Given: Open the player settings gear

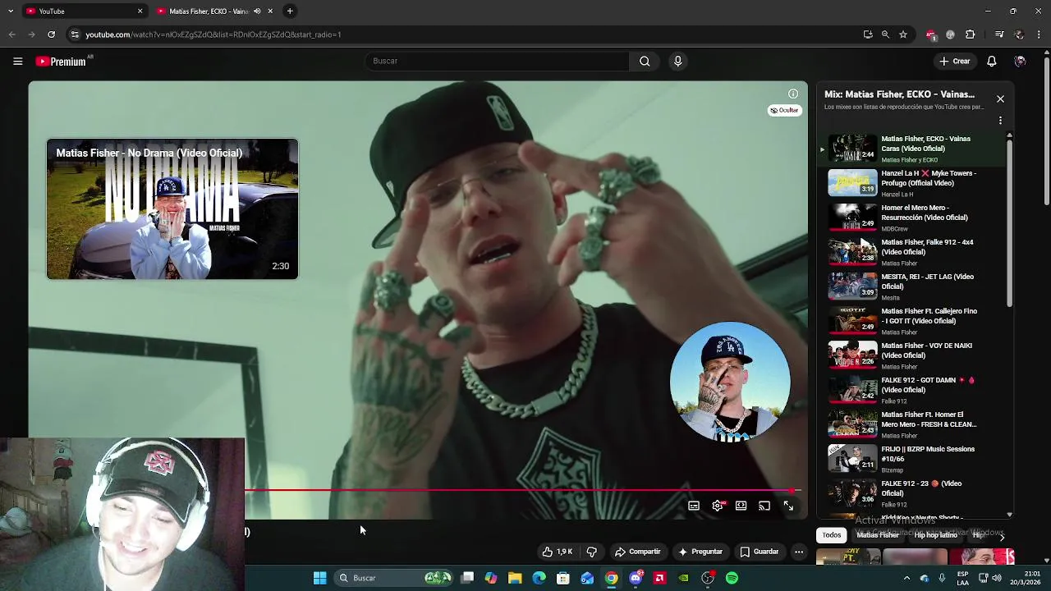Looking at the screenshot, I should pyautogui.click(x=718, y=506).
